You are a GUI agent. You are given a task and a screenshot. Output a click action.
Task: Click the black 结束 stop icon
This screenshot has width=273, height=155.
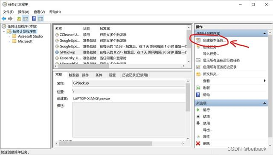point(198,117)
